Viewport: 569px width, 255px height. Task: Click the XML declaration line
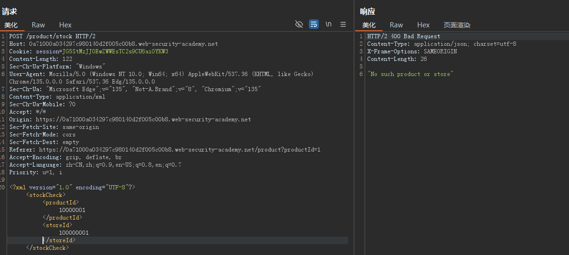pos(72,187)
